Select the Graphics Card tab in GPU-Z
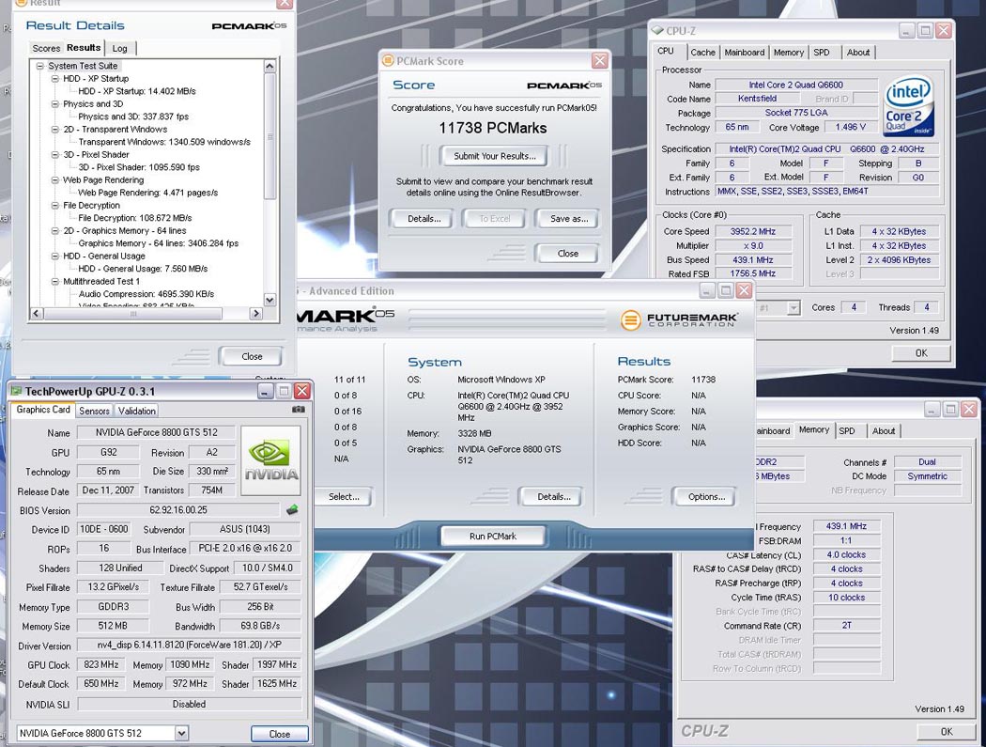This screenshot has width=986, height=747. point(43,410)
